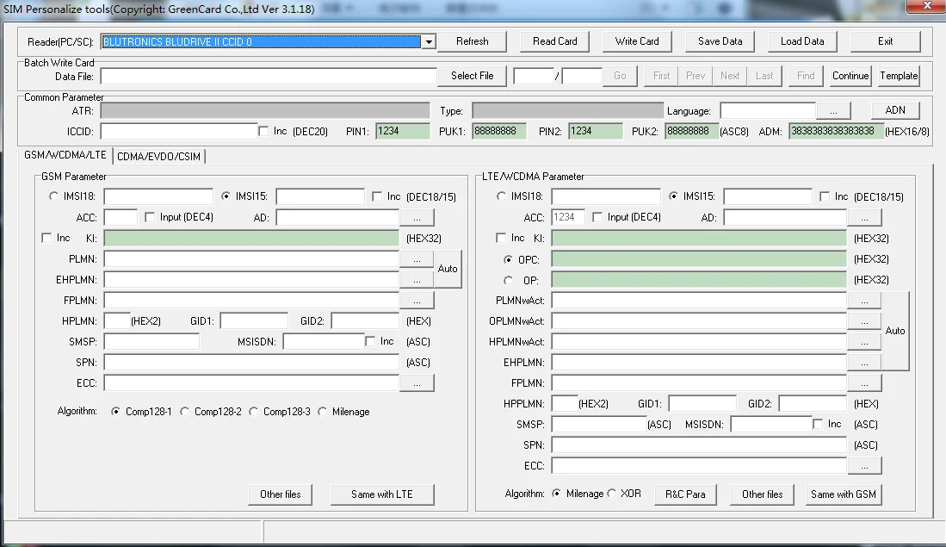Image resolution: width=946 pixels, height=547 pixels.
Task: Switch to the CDMA/EVDO/CSIM tab
Action: tap(159, 156)
